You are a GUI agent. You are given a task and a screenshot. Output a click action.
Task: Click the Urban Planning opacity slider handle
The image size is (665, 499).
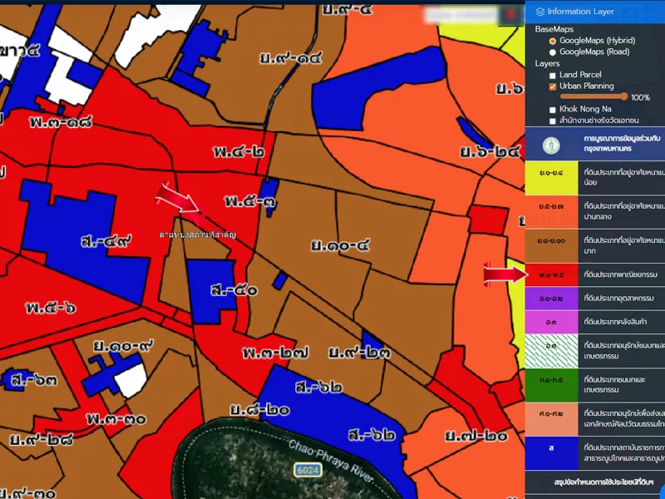click(623, 97)
